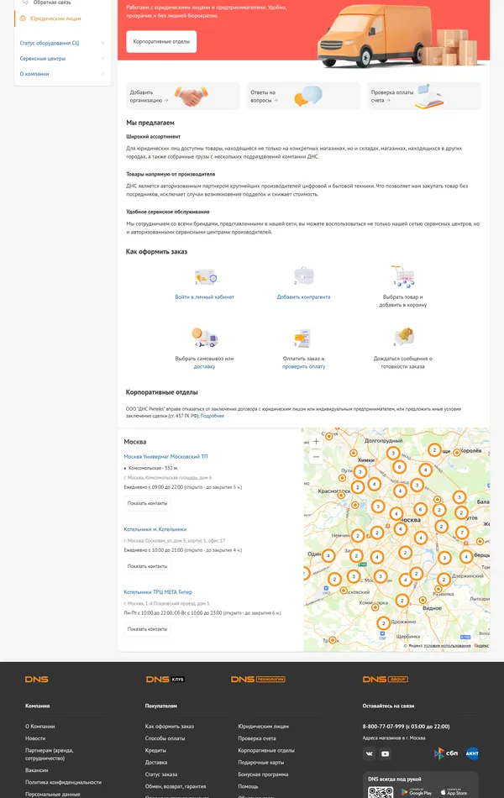Open Москва Универмаг Московский ТП store
Screen dimensions: 504x798
166,456
